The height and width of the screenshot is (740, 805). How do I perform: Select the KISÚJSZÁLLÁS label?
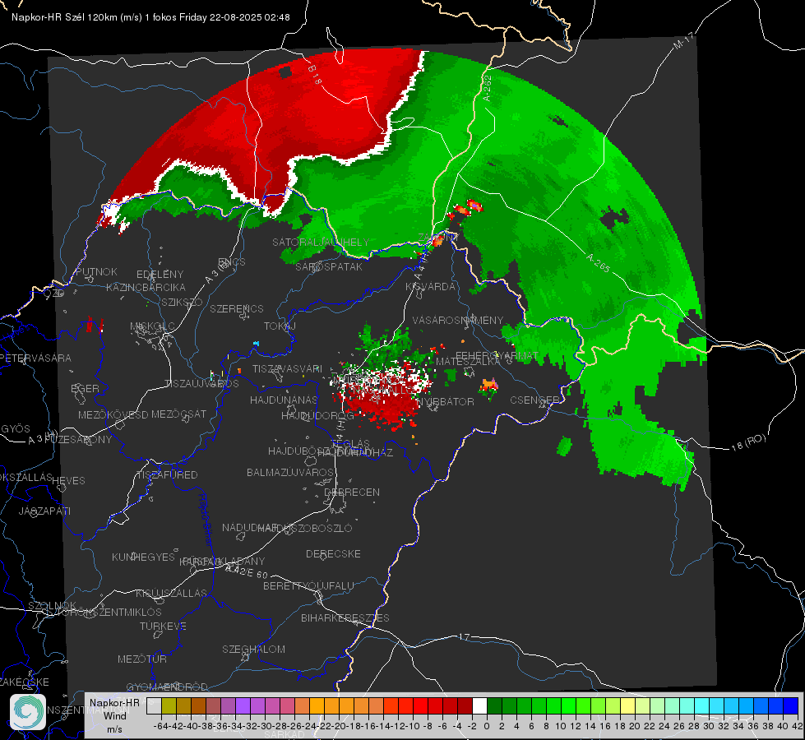(171, 593)
